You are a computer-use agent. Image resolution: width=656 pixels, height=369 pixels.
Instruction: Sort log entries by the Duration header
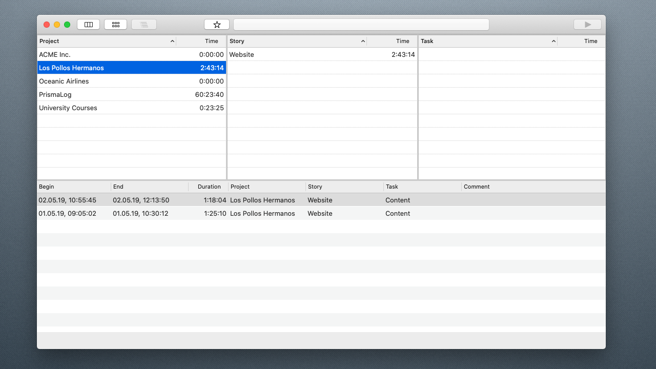209,187
